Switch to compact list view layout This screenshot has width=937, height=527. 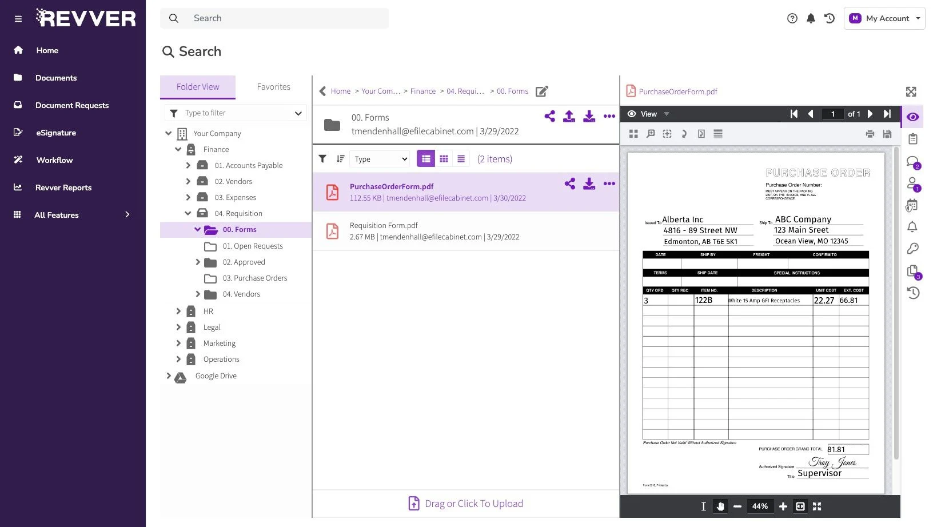tap(461, 159)
